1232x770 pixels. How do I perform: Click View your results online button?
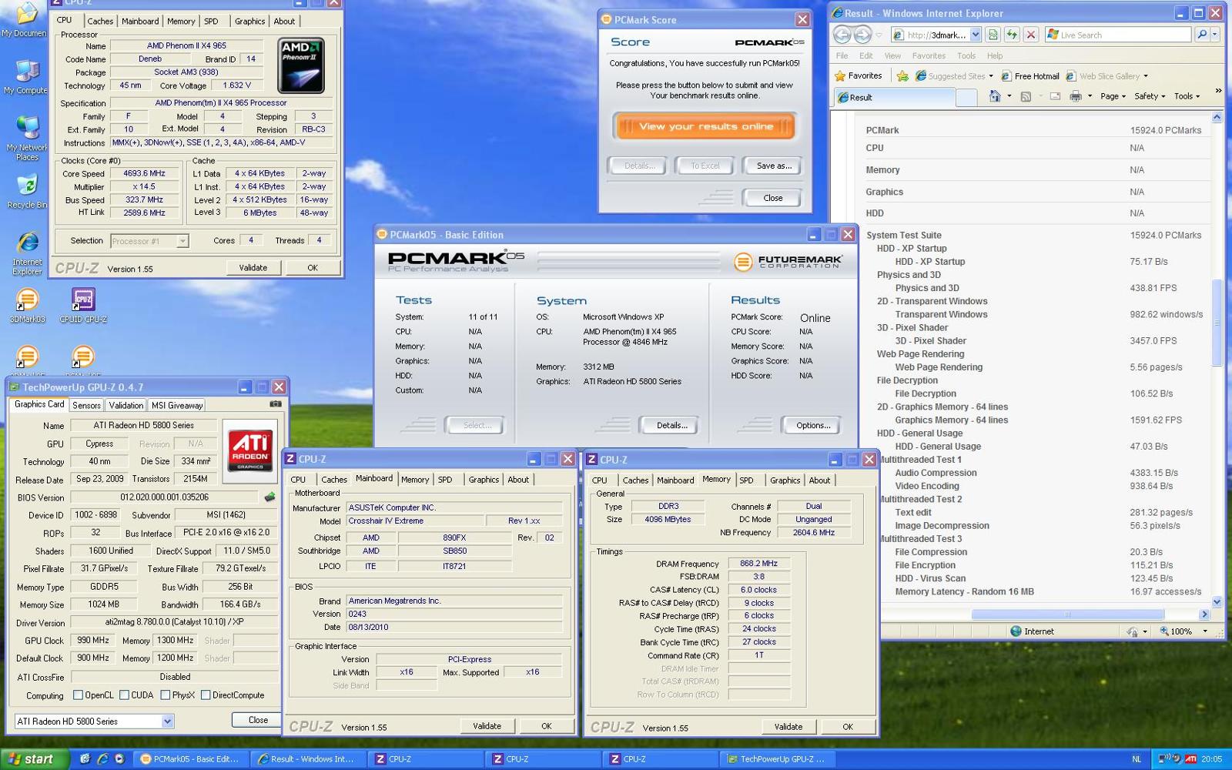pos(705,126)
